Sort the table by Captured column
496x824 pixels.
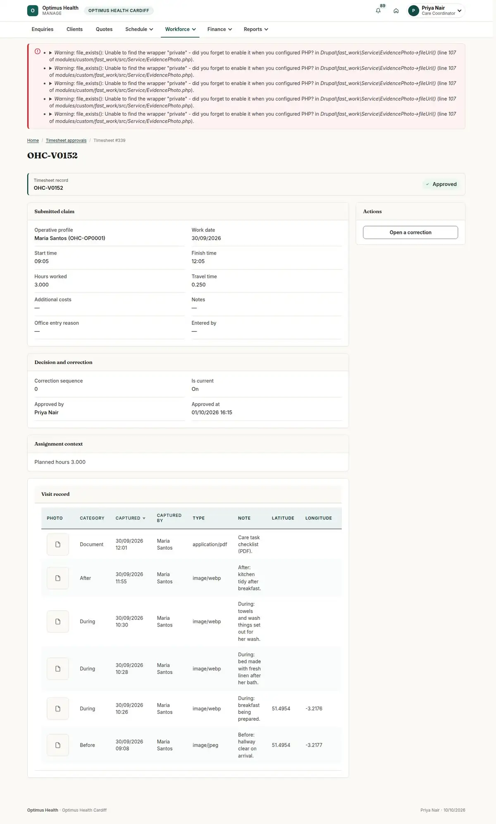(131, 518)
